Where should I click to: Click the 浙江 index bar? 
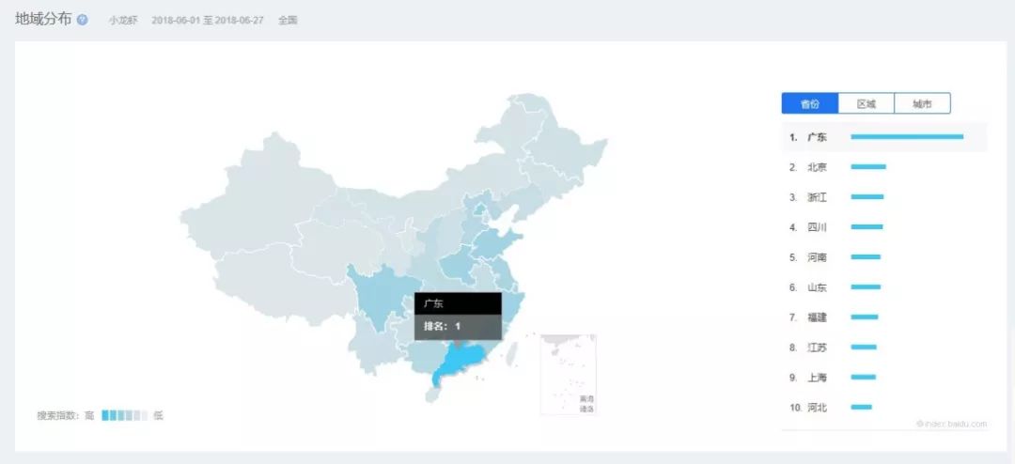867,196
